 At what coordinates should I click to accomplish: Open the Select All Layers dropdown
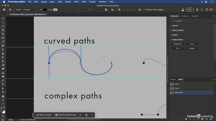pos(30,10)
